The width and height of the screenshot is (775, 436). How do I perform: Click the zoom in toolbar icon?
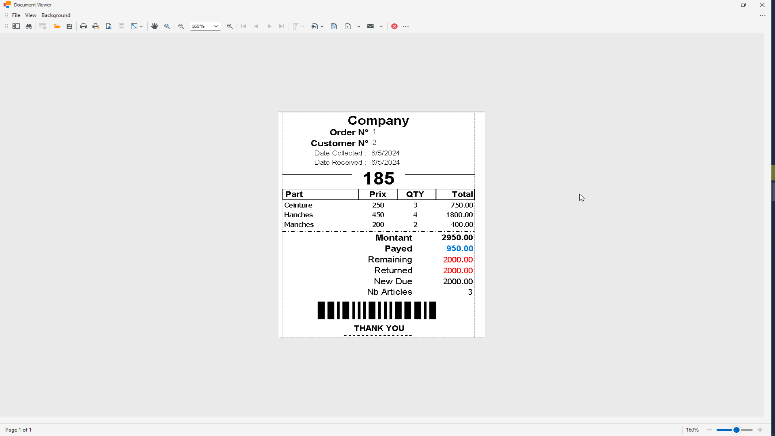(x=230, y=26)
